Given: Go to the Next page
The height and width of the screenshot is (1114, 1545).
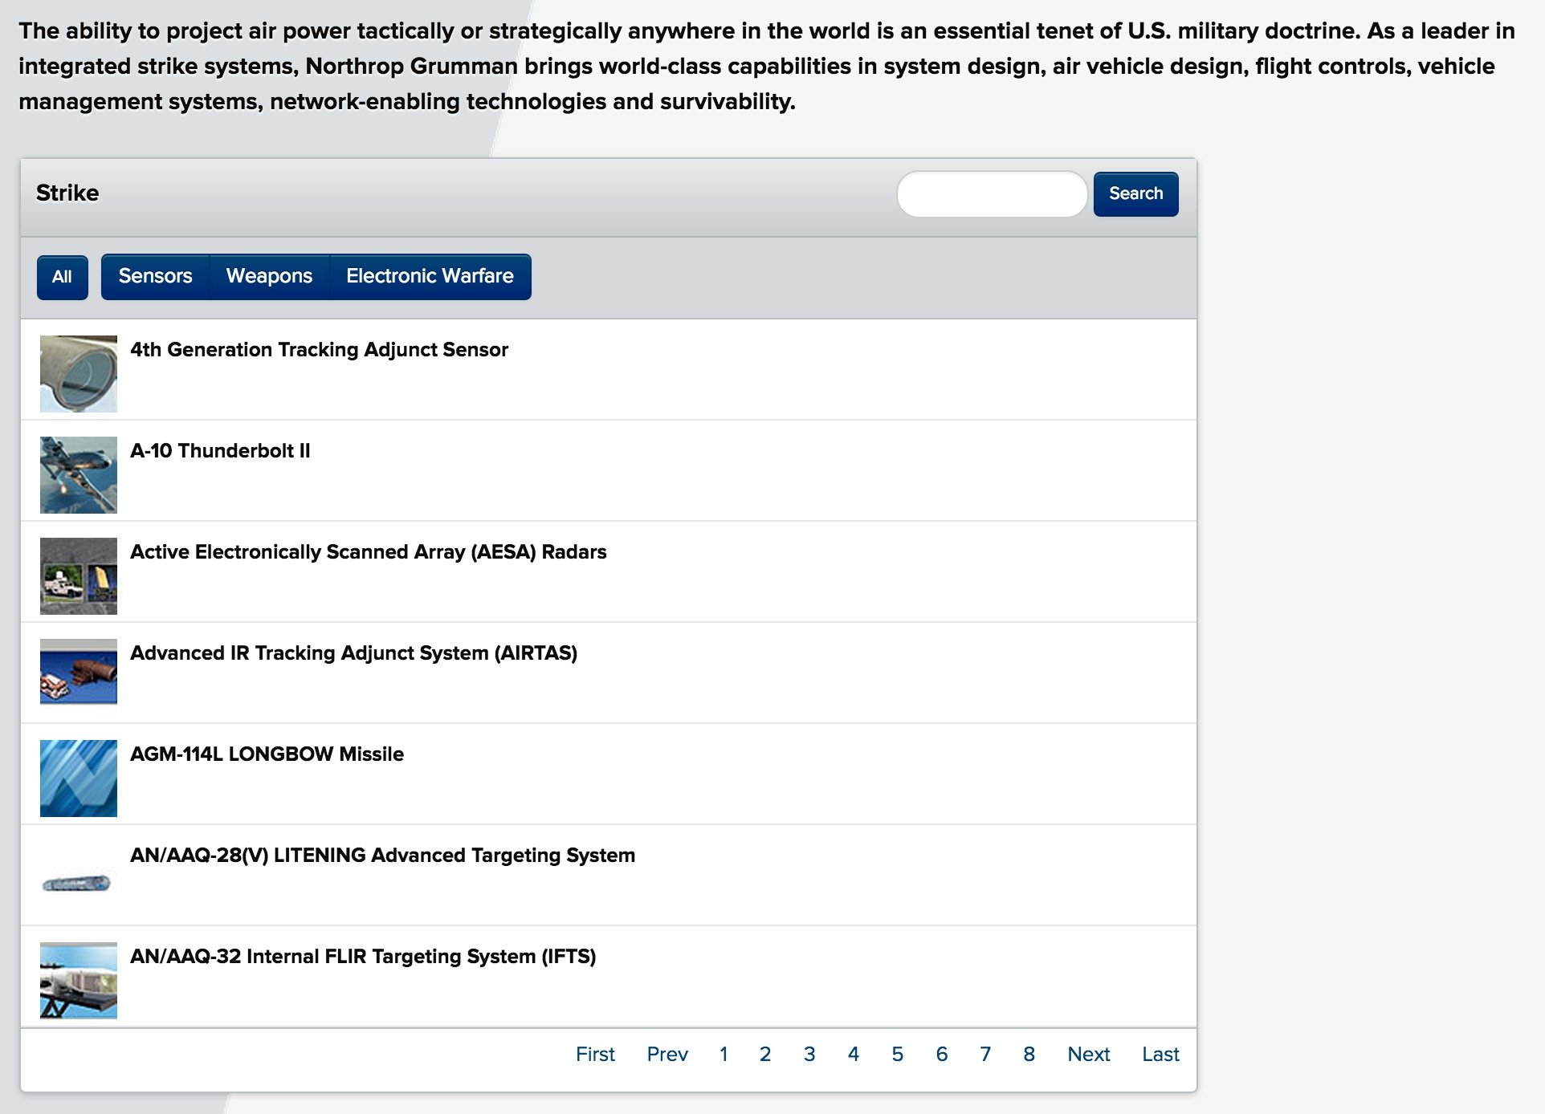Looking at the screenshot, I should pyautogui.click(x=1089, y=1055).
